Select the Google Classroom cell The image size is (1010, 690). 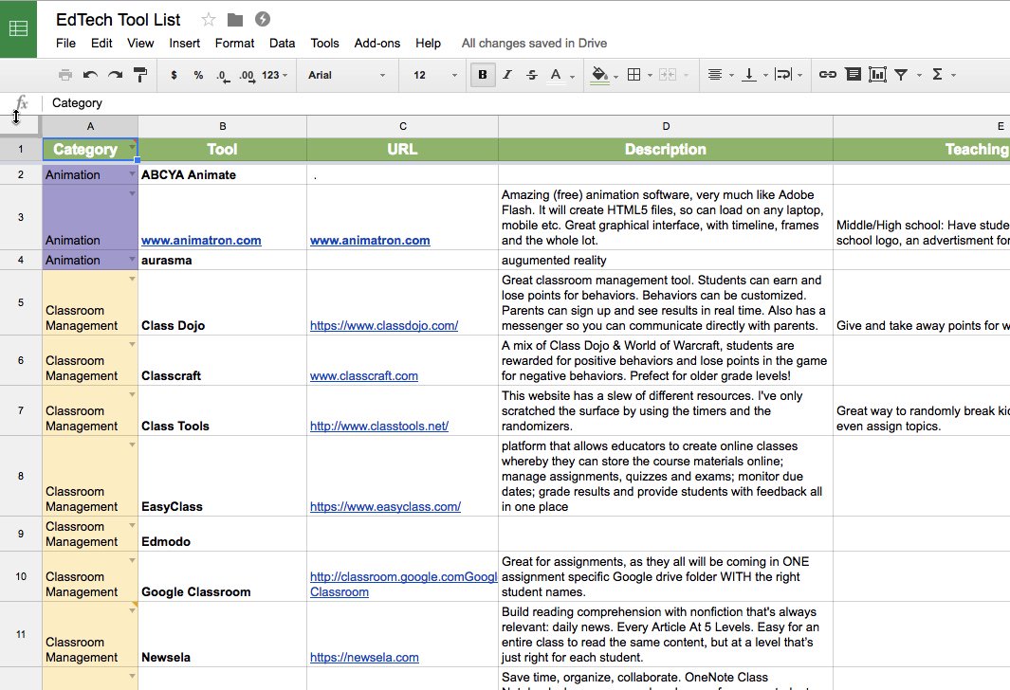coord(222,576)
